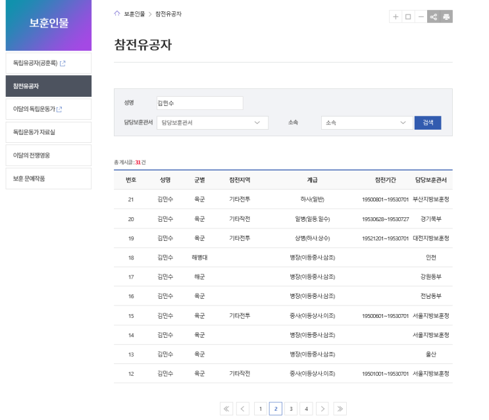Select 김민수 in row 12
Screen dimensions: 489x420
point(165,373)
